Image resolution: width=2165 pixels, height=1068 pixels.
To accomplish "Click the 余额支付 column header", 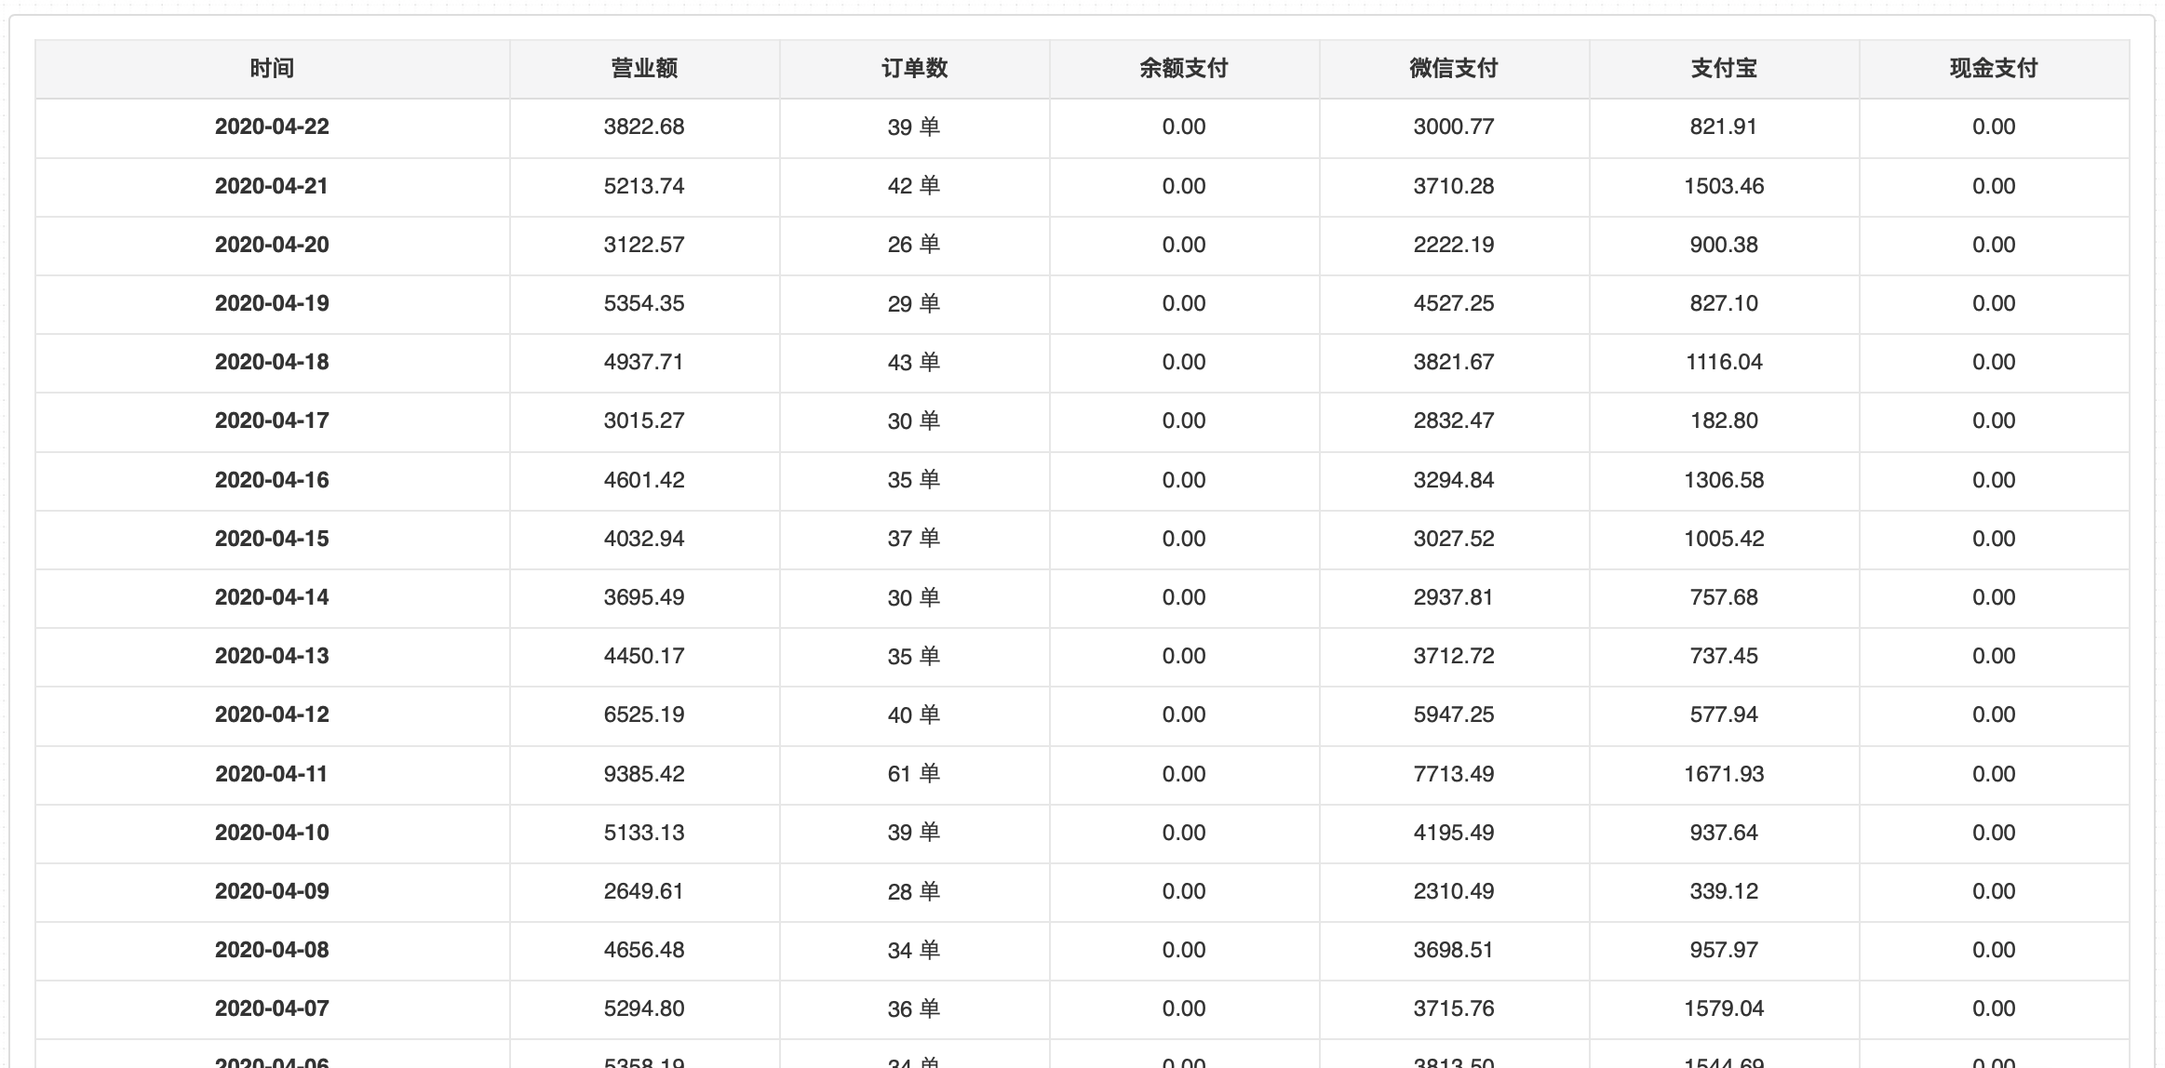I will 1184,69.
